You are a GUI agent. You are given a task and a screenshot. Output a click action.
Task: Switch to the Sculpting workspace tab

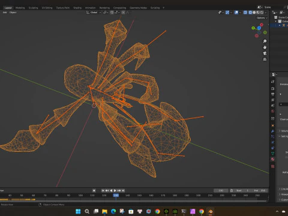[33, 8]
